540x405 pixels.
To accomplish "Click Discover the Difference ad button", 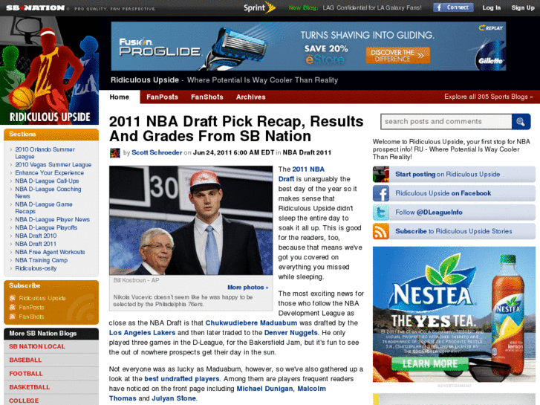I will click(x=398, y=56).
